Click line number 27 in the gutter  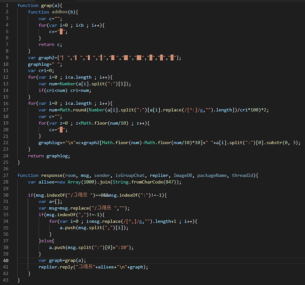tap(6, 175)
